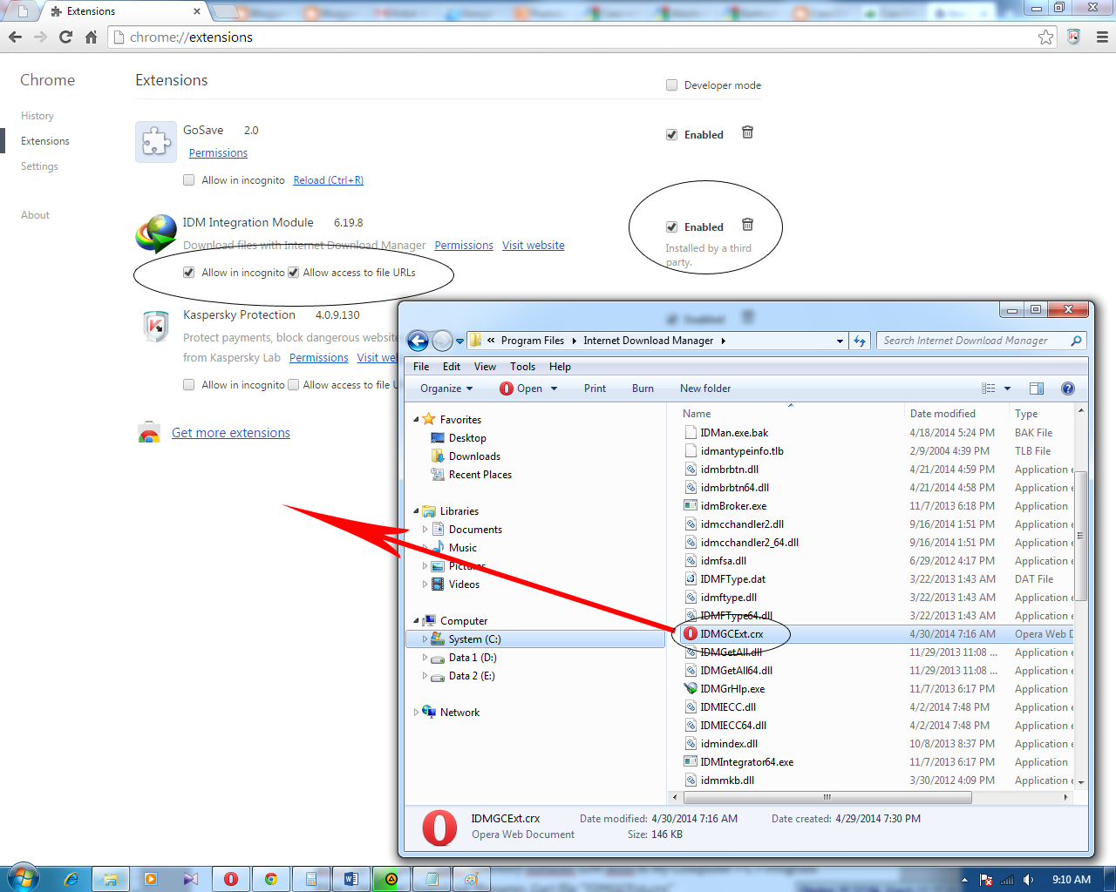The height and width of the screenshot is (892, 1116).
Task: Switch to Opera on the taskbar
Action: [231, 879]
